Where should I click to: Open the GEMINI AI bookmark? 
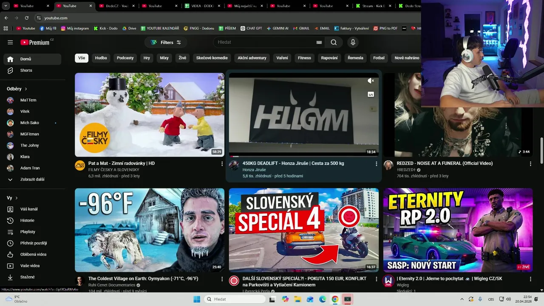[x=278, y=28]
